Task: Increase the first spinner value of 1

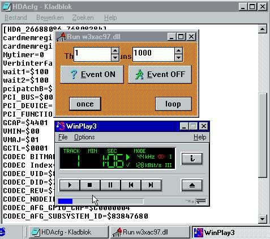Action: click(115, 51)
